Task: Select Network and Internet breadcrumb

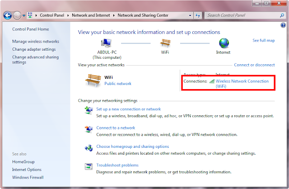Action: 91,15
